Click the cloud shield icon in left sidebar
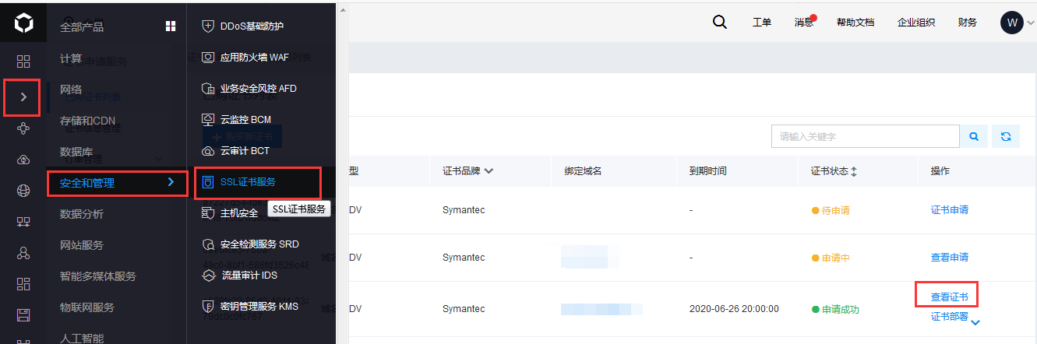 coord(23,160)
